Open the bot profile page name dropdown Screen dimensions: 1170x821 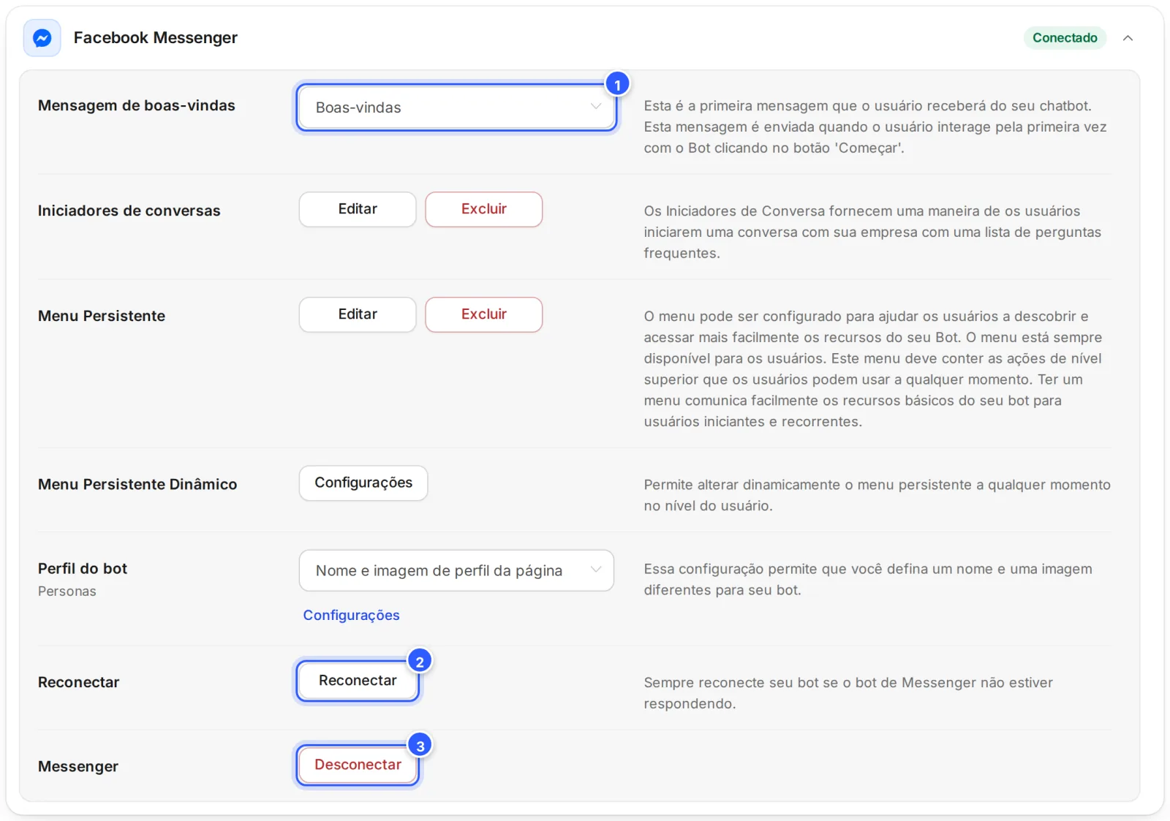pos(456,570)
